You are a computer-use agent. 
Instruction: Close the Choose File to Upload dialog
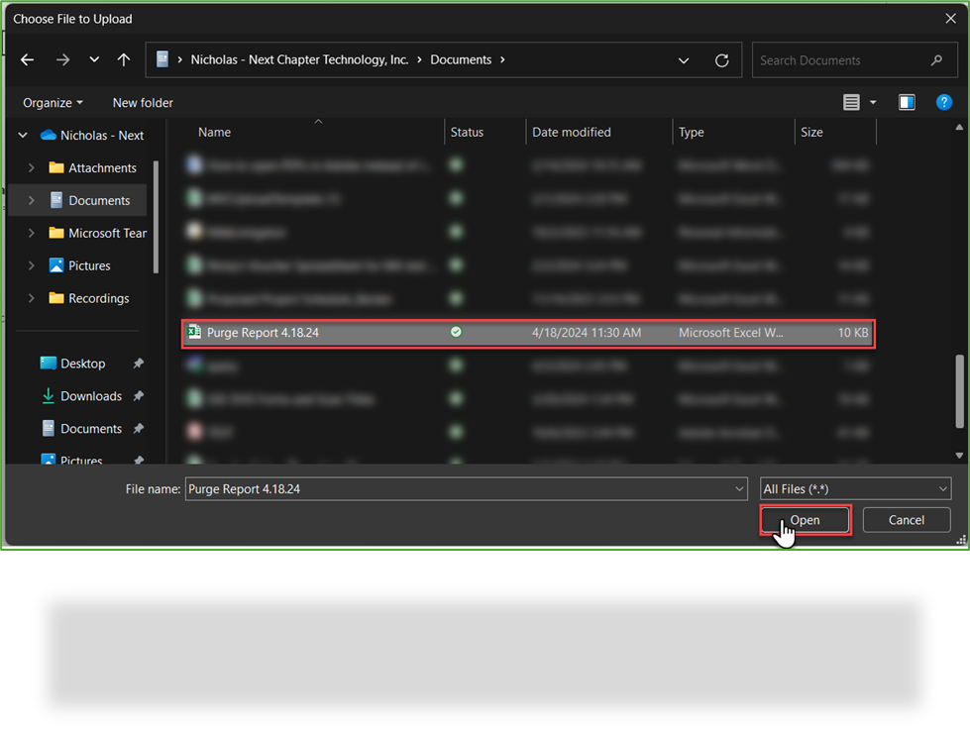coord(951,19)
